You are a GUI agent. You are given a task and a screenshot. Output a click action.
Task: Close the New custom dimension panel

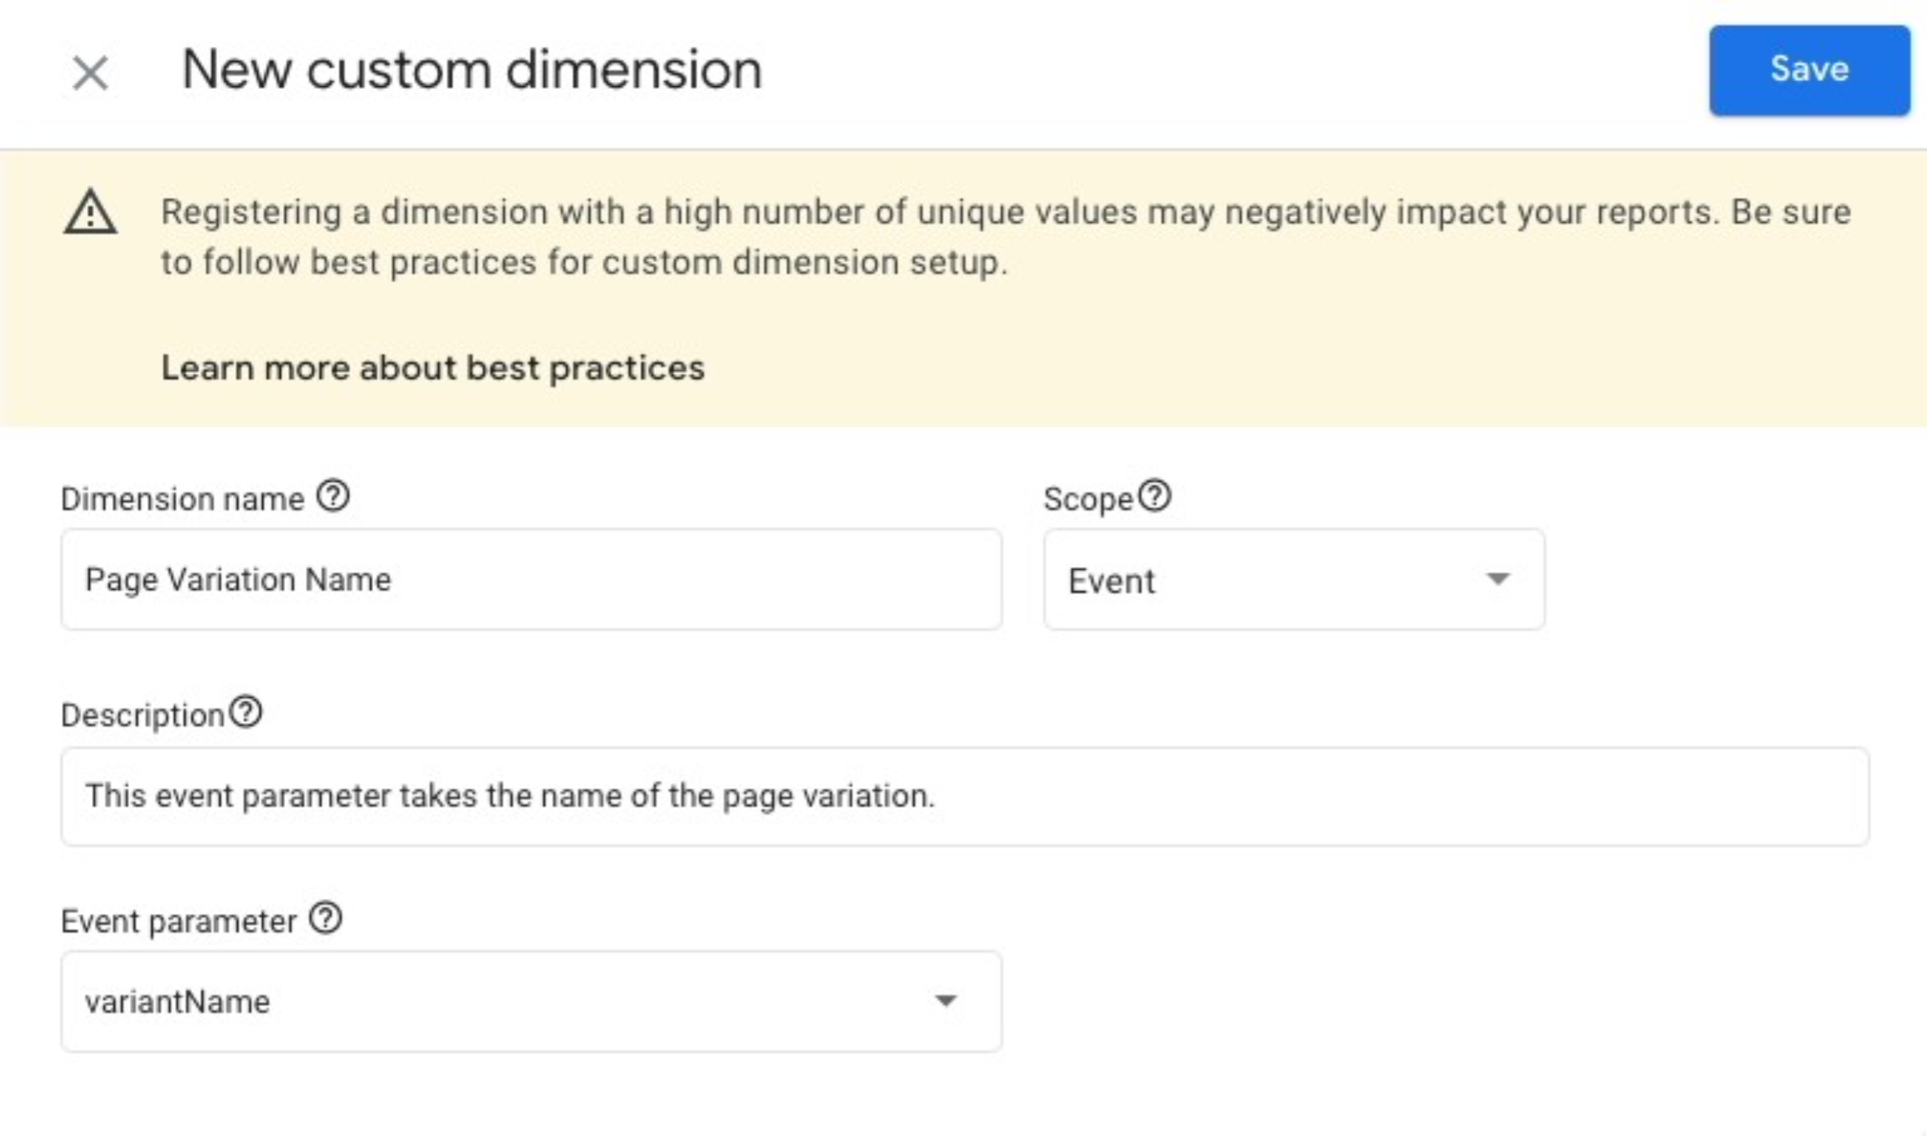tap(90, 73)
